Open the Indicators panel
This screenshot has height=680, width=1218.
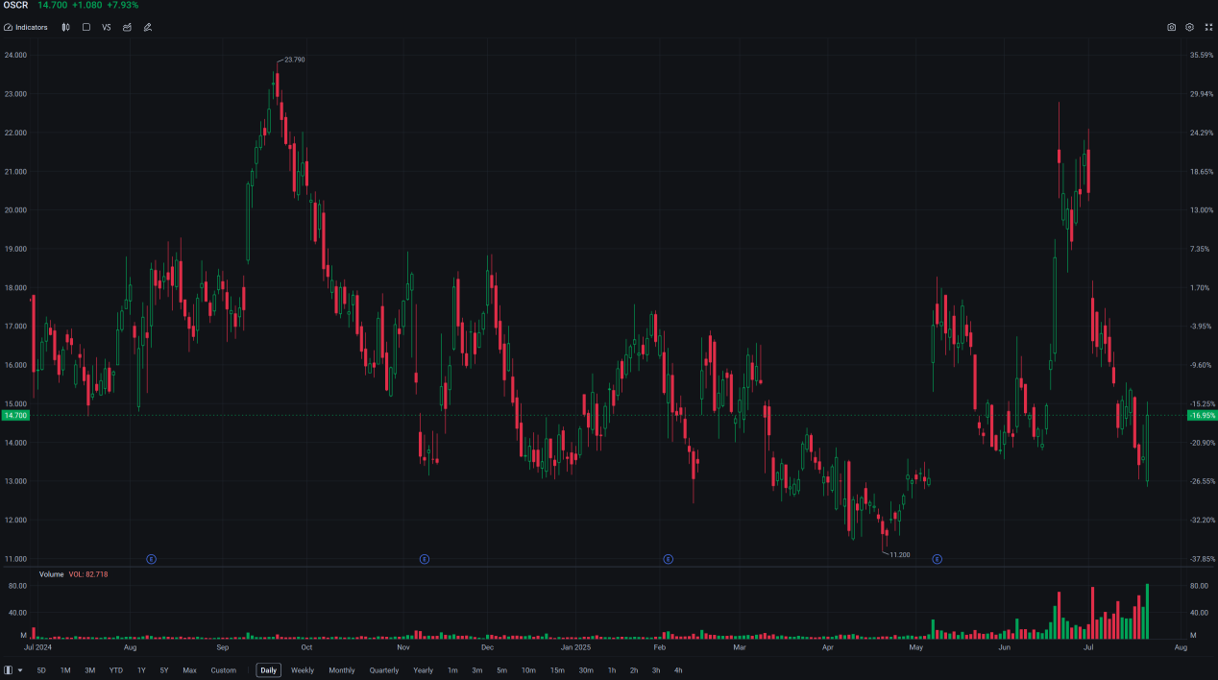[x=26, y=27]
